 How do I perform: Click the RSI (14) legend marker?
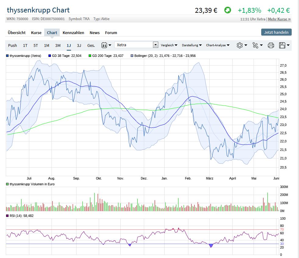click(x=8, y=216)
